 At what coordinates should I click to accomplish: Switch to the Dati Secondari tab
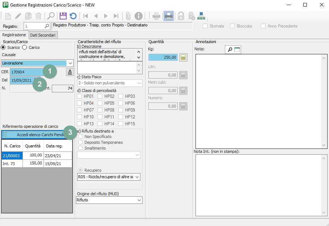(x=43, y=35)
